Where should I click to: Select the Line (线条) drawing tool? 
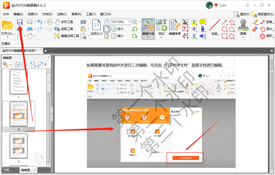tap(214, 27)
